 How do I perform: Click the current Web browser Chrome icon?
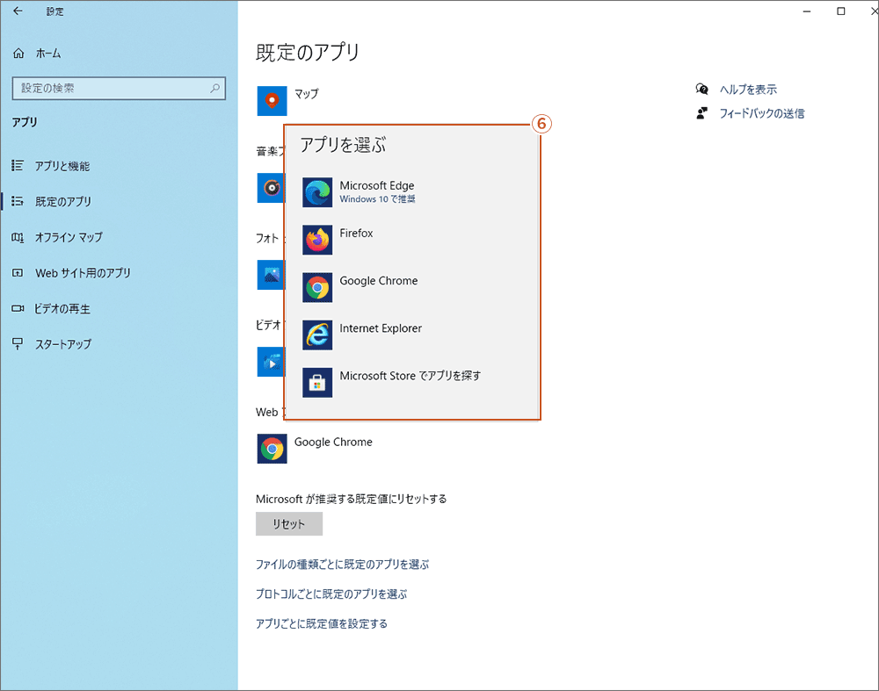coord(272,449)
